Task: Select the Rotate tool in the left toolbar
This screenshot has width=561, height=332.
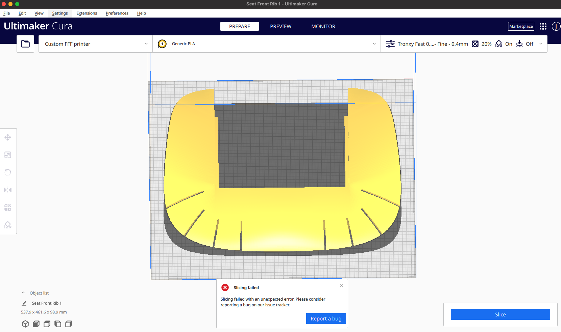Action: click(8, 172)
